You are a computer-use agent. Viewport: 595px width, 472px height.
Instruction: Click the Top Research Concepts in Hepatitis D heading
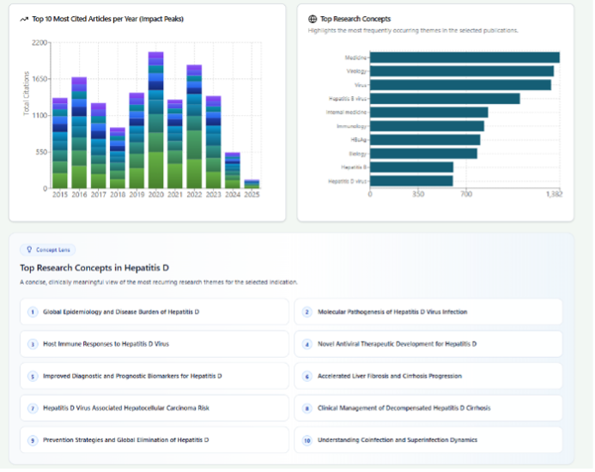(x=94, y=269)
